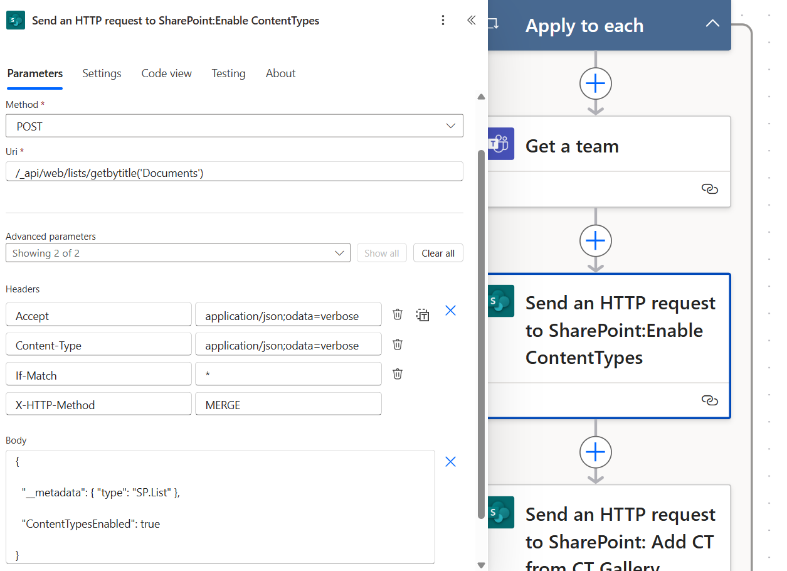Click SharePoint icon on Add CT card
The width and height of the screenshot is (787, 571).
[501, 513]
